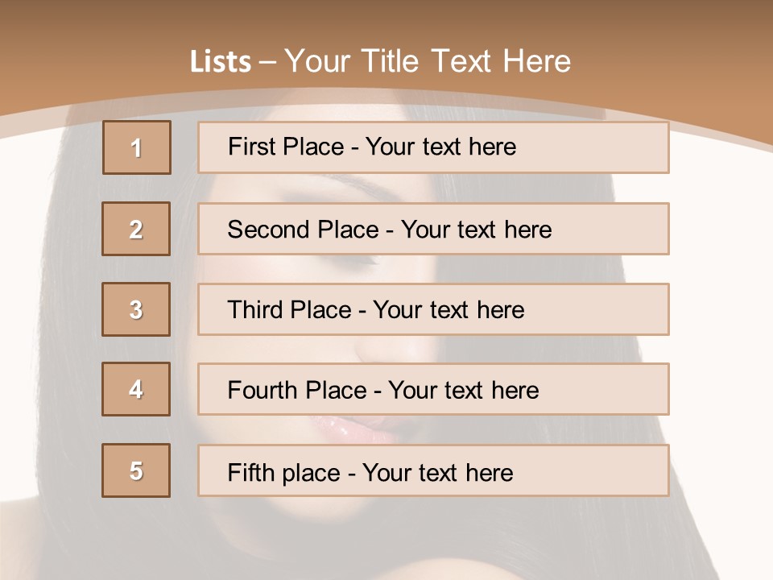The height and width of the screenshot is (580, 773).
Task: Click the Fourth Place text bar
Action: click(433, 389)
